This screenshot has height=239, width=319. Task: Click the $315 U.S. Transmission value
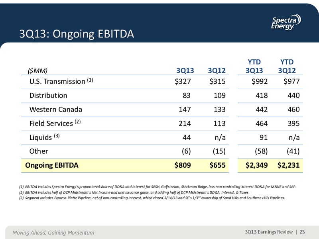217,81
